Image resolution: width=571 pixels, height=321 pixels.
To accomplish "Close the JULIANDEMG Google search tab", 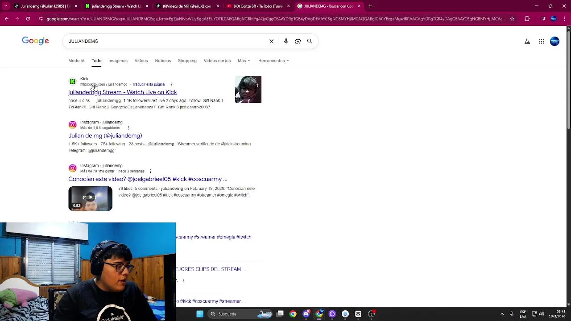I will tap(359, 6).
